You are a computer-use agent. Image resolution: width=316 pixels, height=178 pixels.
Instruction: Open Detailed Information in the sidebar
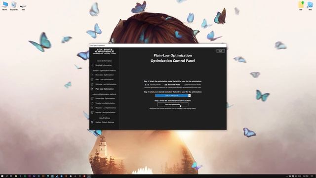pos(103,65)
